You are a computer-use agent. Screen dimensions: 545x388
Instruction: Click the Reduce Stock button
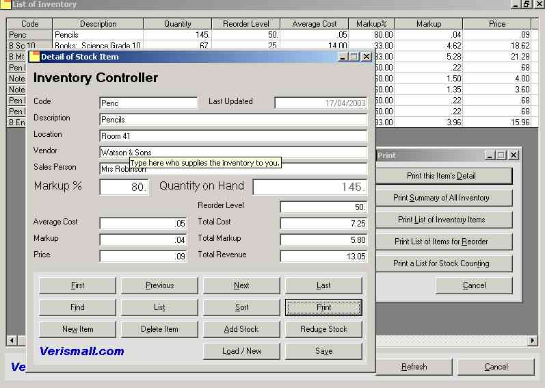pyautogui.click(x=323, y=329)
